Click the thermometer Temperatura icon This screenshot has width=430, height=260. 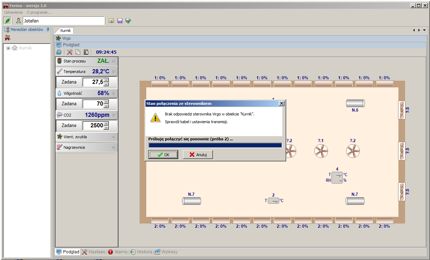pyautogui.click(x=59, y=71)
